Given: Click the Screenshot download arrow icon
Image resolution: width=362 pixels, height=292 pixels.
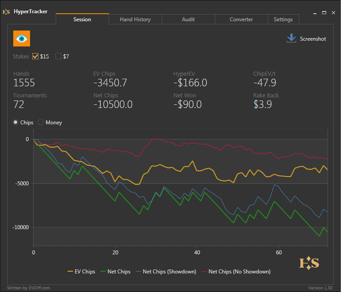Looking at the screenshot, I should tap(291, 39).
